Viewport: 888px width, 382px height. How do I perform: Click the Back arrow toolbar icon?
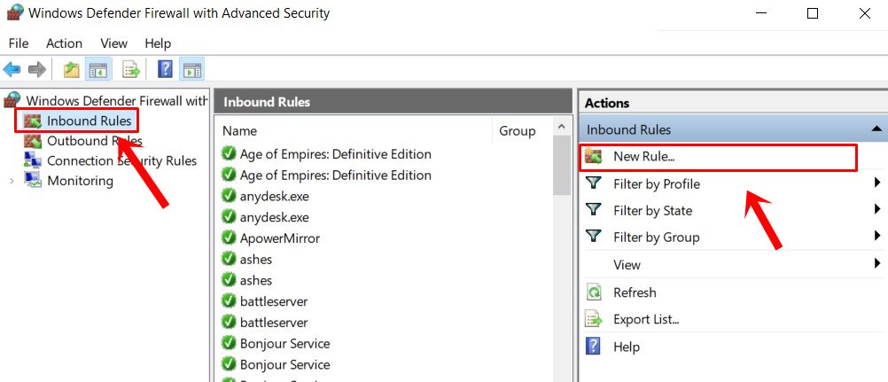coord(12,70)
